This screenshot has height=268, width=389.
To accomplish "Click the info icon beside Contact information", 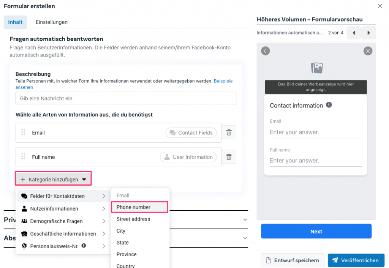I will tap(329, 105).
